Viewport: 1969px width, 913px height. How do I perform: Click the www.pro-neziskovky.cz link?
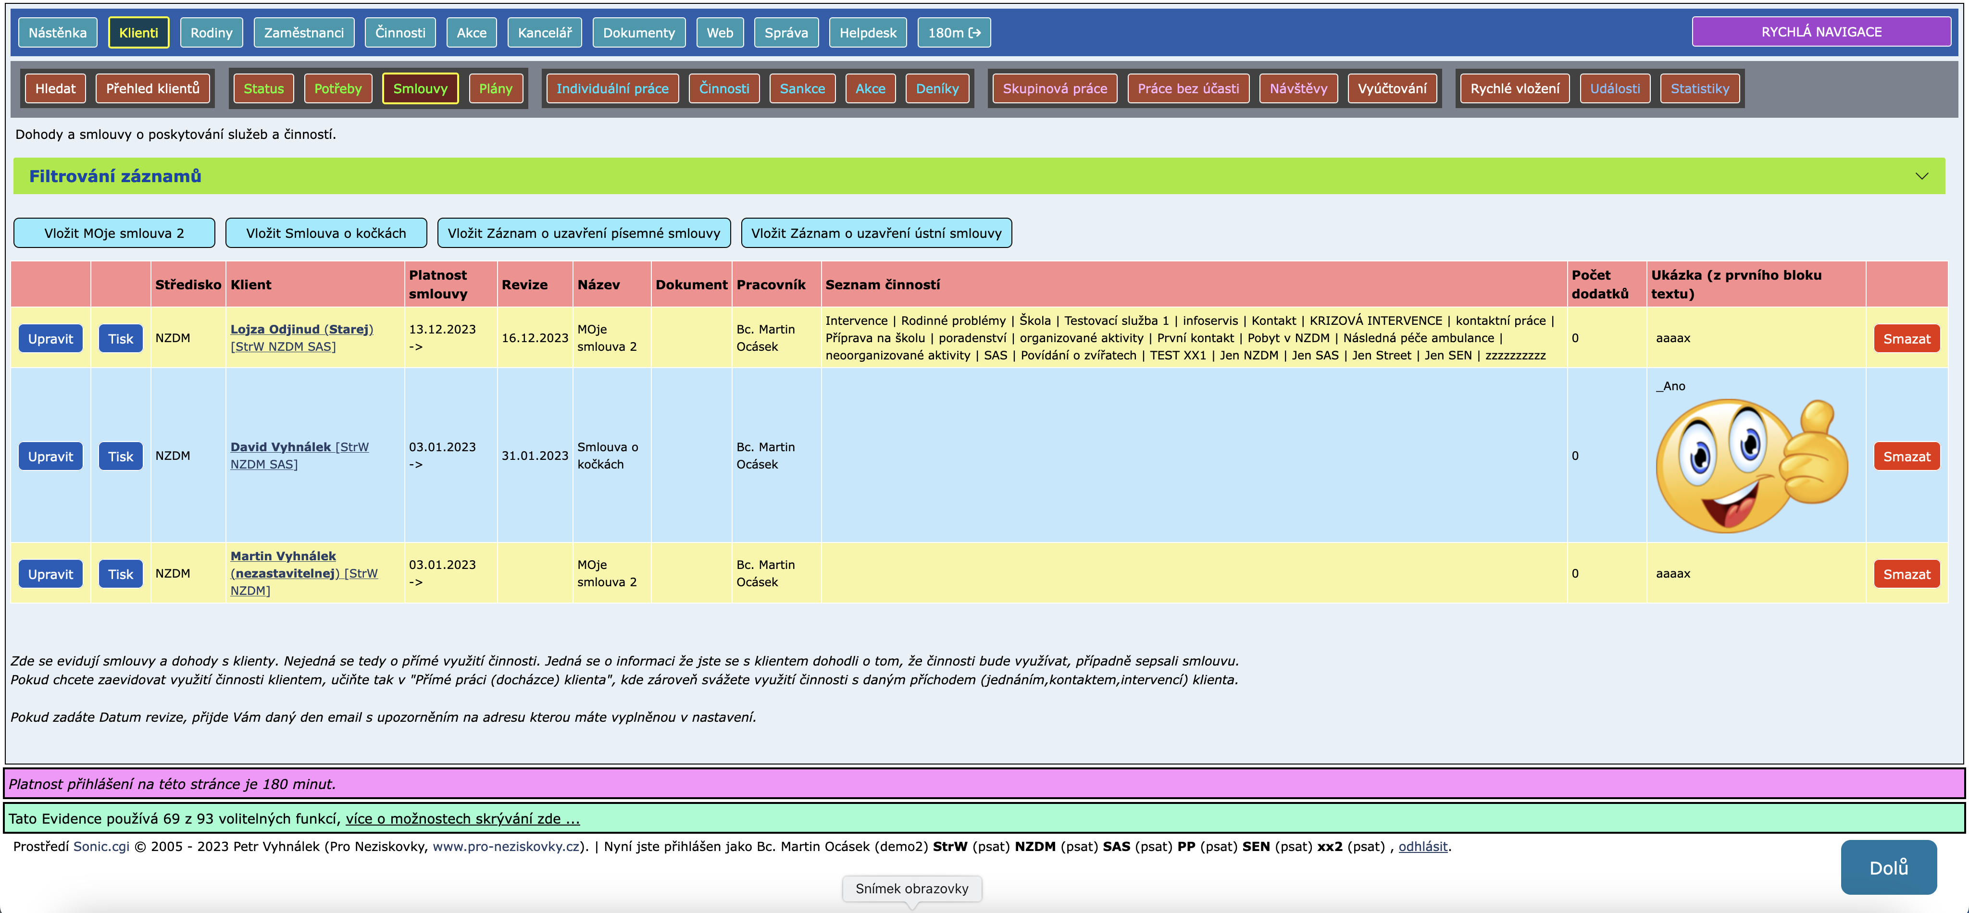(x=506, y=846)
